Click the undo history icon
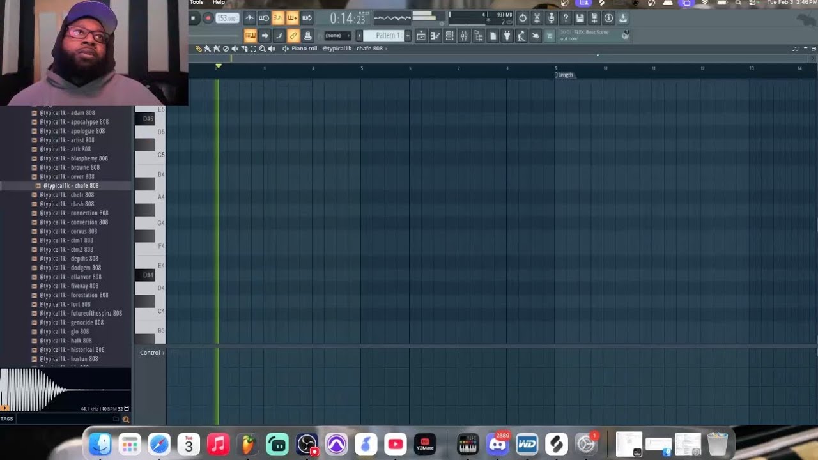Viewport: 818px width, 460px height. (523, 19)
